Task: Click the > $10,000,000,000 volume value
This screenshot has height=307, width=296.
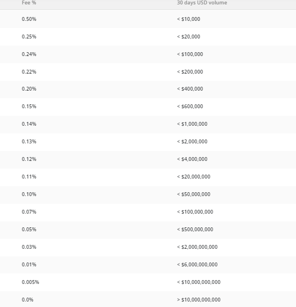Action: tap(199, 299)
